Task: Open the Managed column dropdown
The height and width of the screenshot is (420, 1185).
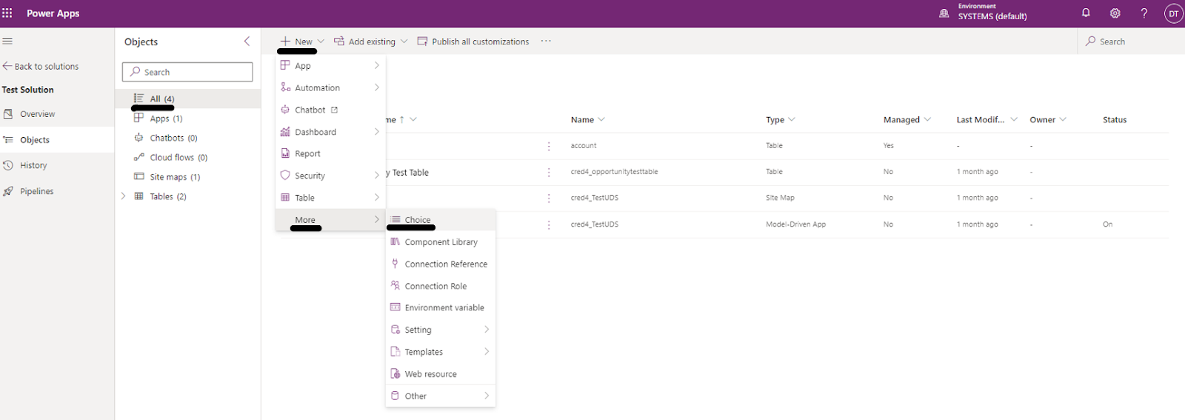Action: click(x=927, y=119)
